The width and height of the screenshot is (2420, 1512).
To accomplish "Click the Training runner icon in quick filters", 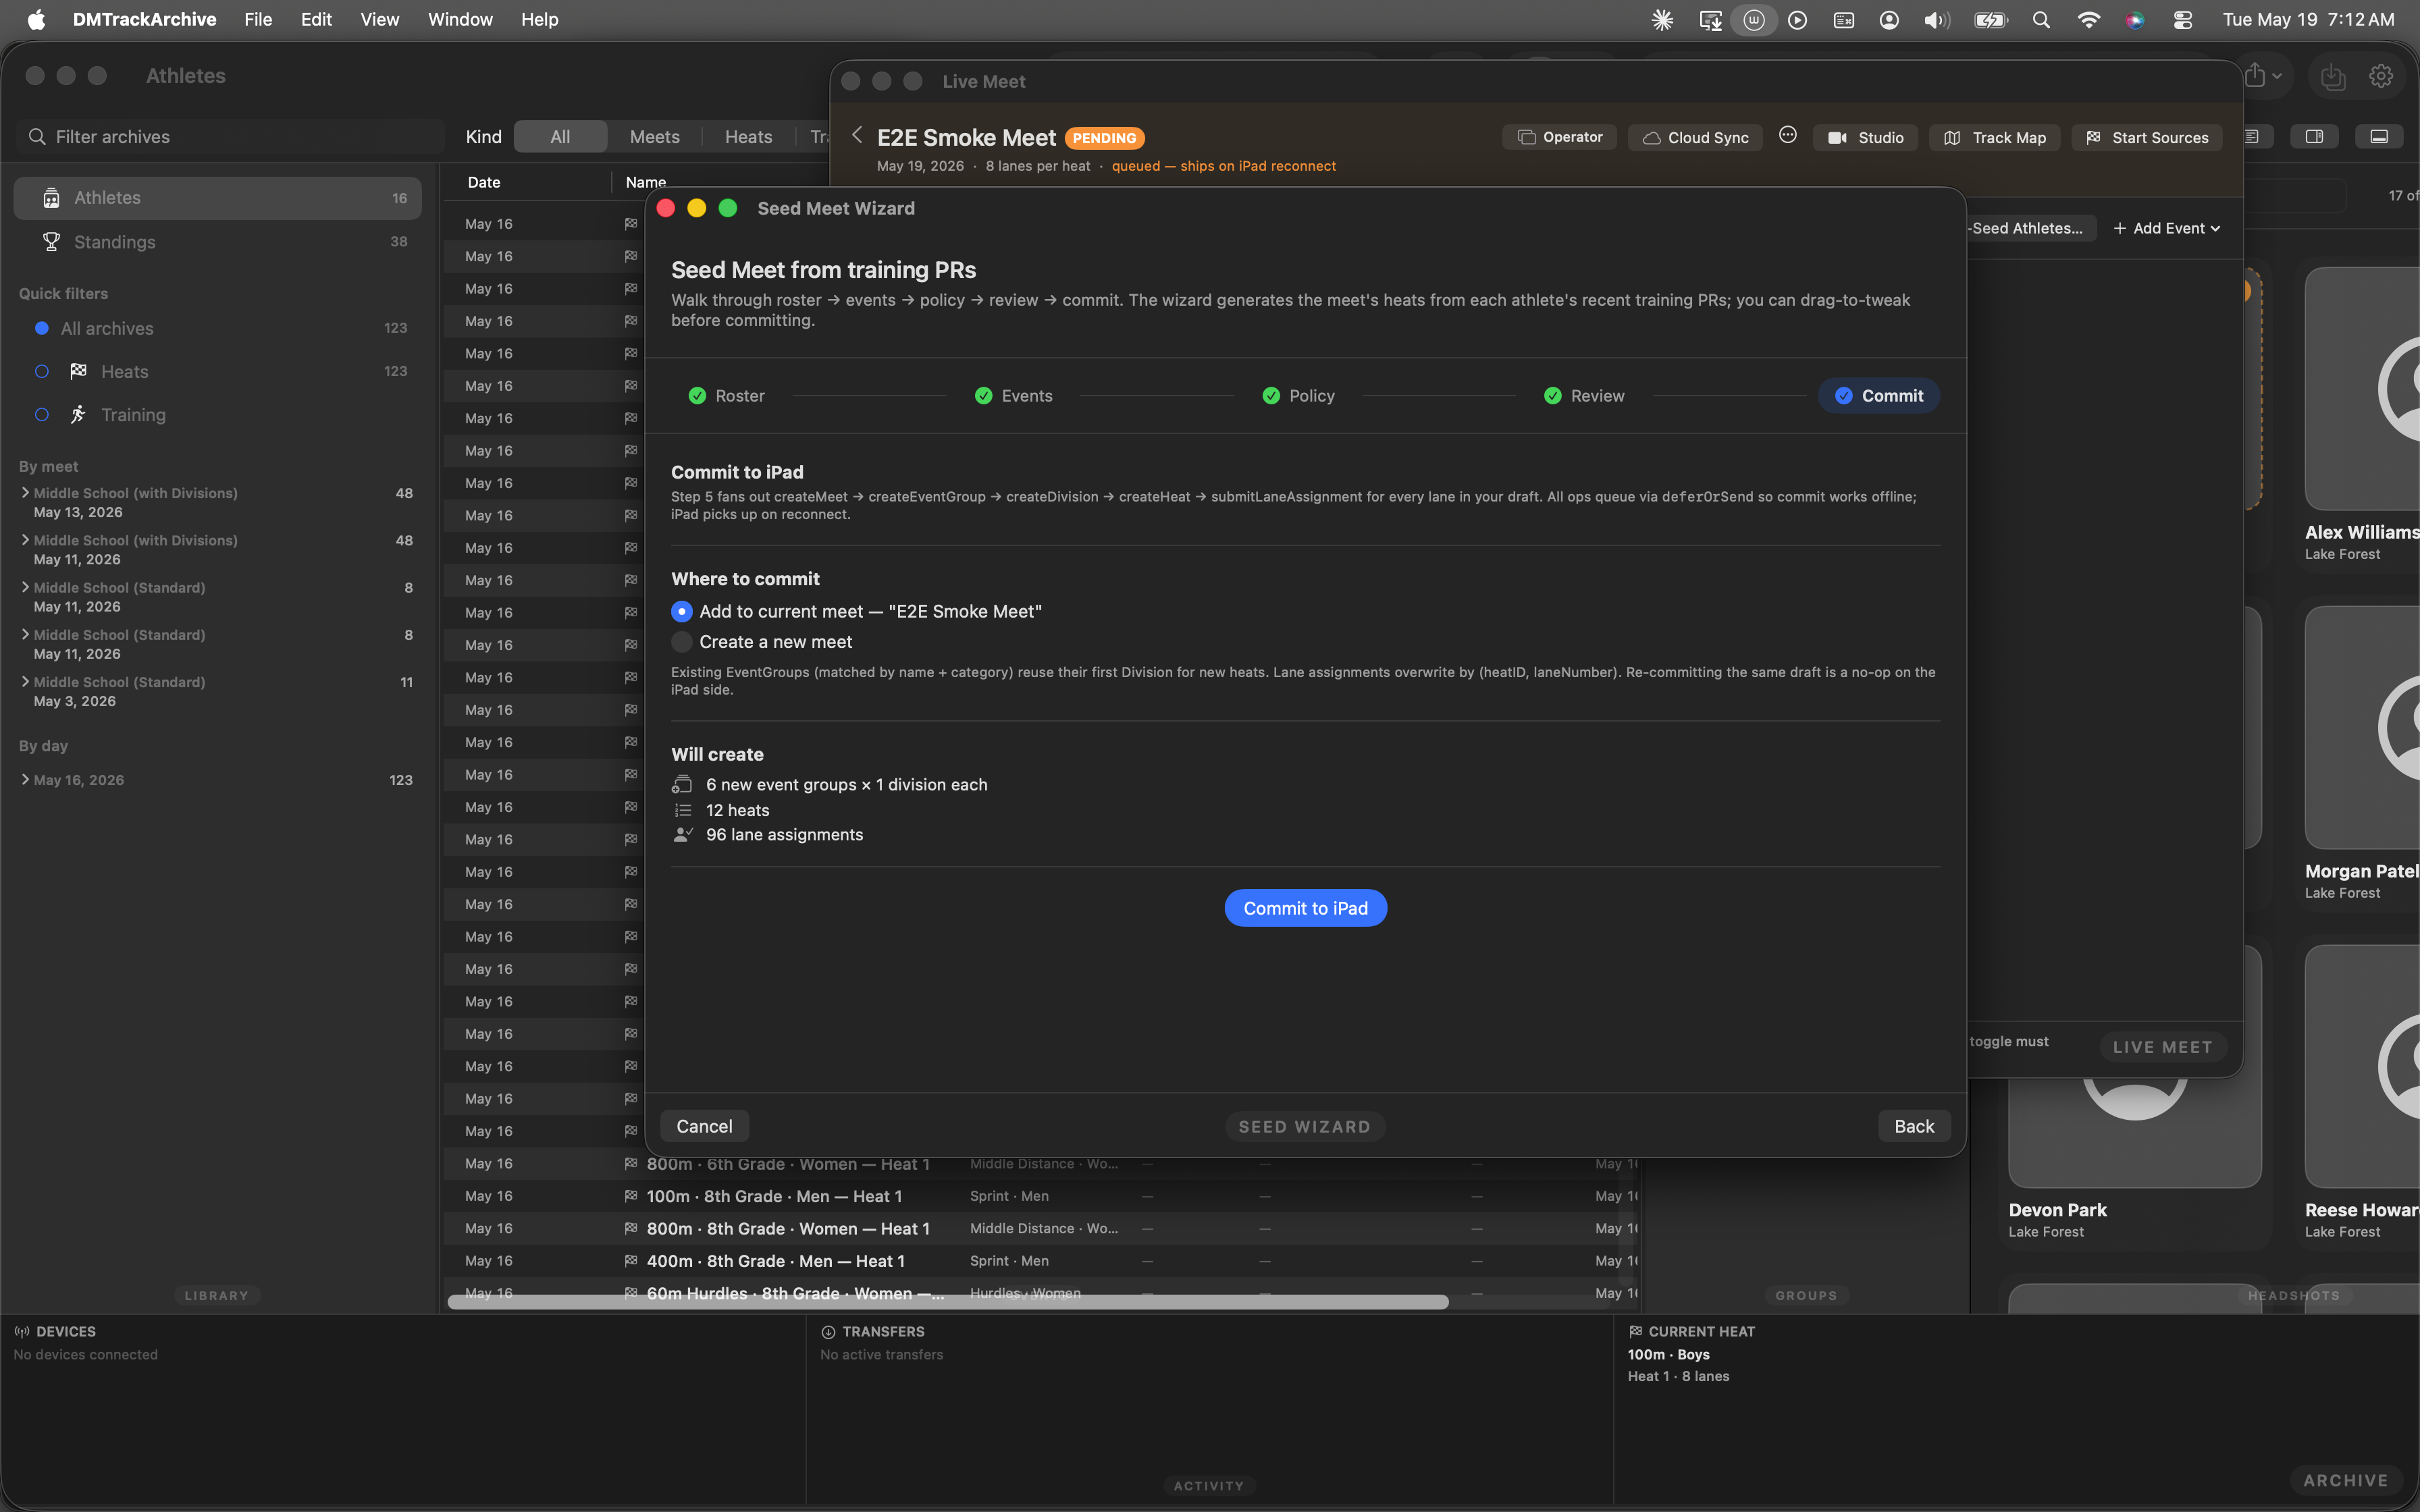I will 78,414.
